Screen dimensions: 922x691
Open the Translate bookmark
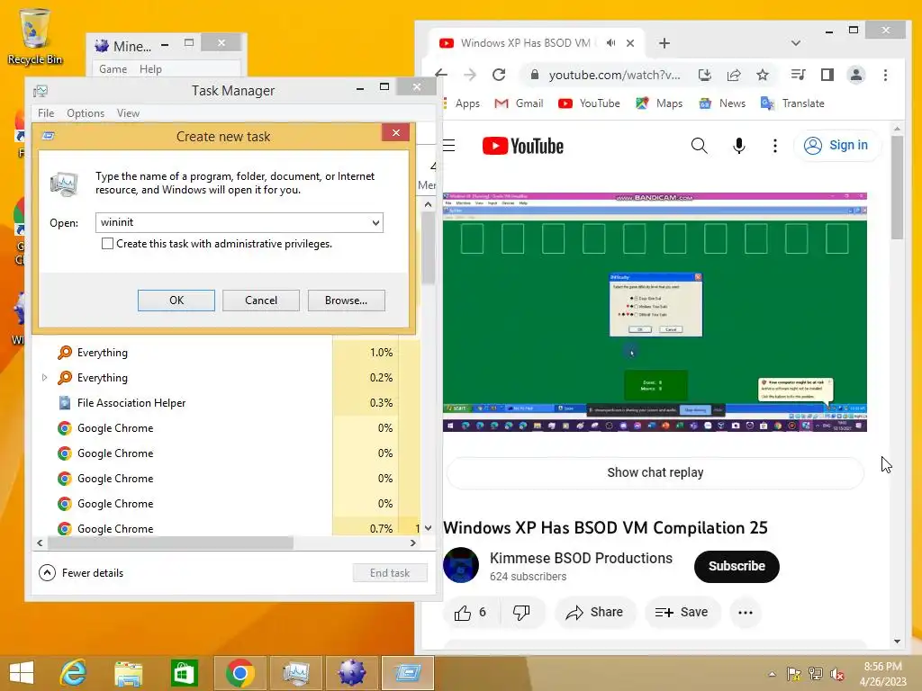point(792,103)
